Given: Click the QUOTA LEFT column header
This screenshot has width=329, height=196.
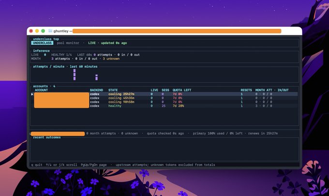Looking at the screenshot, I should 182,90.
